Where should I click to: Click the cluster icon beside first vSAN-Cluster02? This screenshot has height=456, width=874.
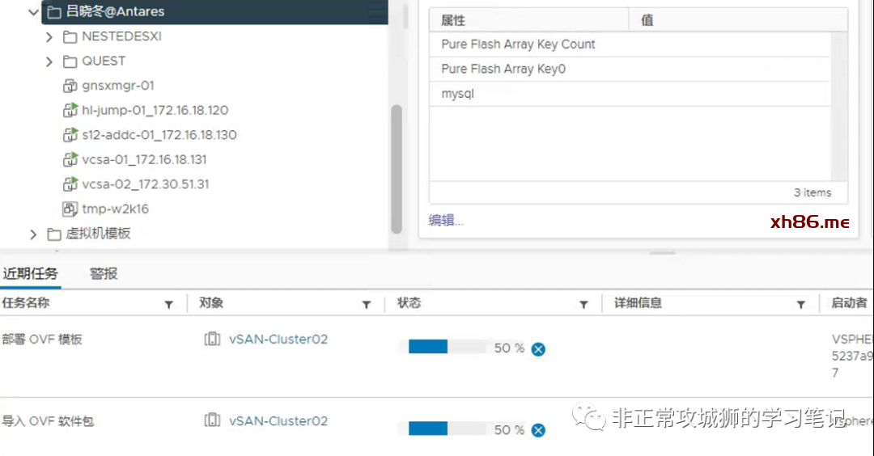point(212,340)
